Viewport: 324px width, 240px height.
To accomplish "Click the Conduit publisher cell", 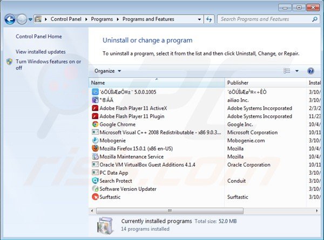I will [x=237, y=181].
